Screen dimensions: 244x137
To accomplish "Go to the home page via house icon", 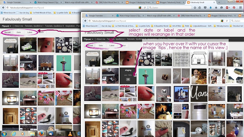I will pos(216,8).
